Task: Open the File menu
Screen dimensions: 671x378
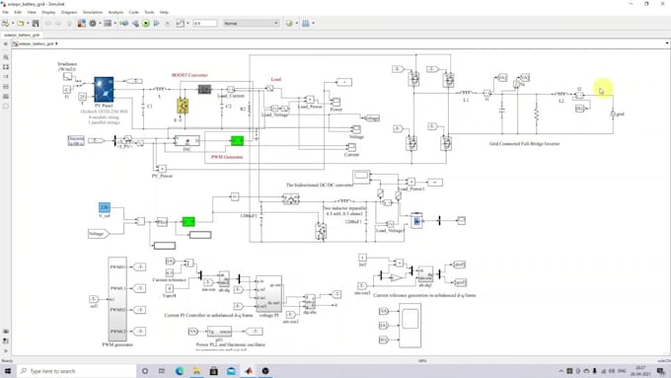Action: pyautogui.click(x=5, y=12)
